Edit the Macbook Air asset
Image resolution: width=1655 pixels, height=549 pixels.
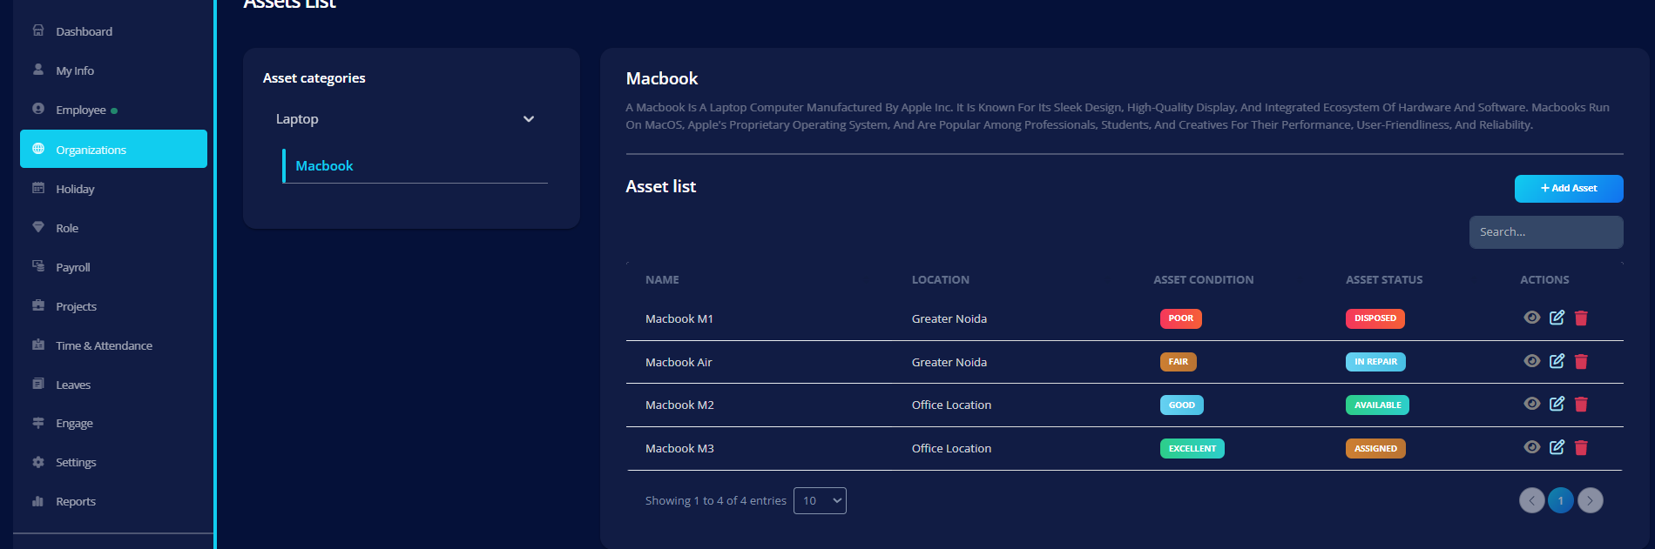click(x=1557, y=361)
